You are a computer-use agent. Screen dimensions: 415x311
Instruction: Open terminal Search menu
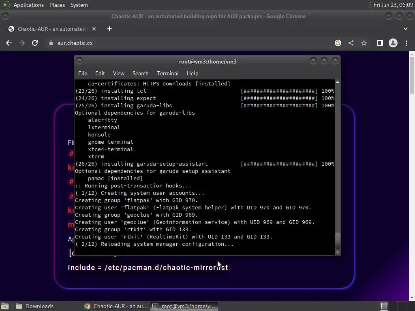pos(140,74)
